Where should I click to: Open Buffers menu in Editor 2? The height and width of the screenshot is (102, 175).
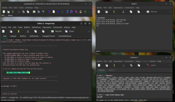click(x=27, y=27)
